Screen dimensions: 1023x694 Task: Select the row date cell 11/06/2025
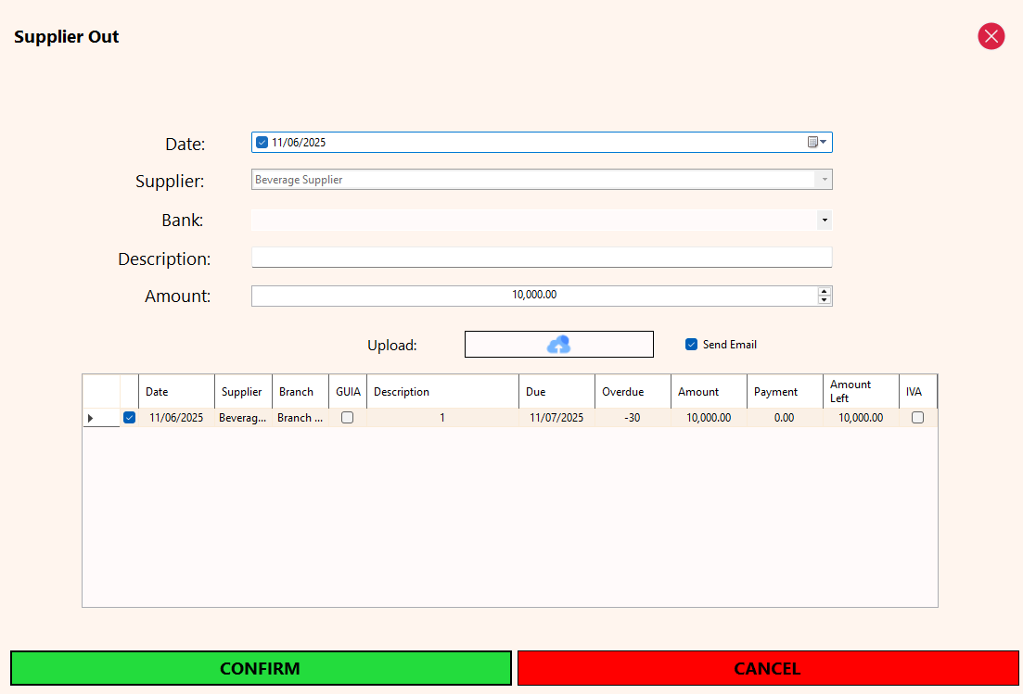coord(176,418)
